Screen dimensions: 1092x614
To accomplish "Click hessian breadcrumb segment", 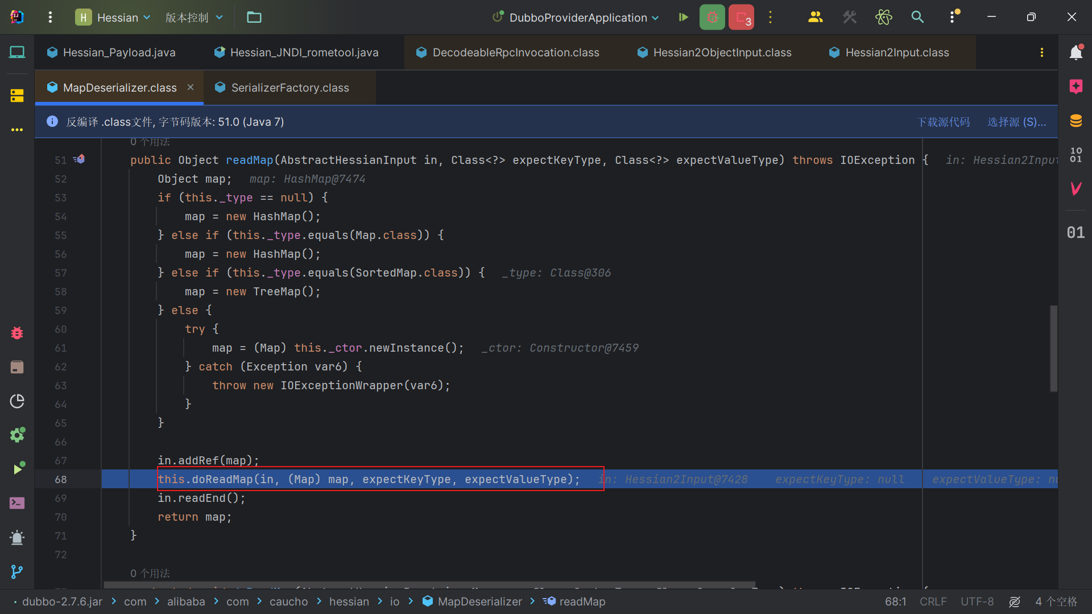I will [349, 601].
